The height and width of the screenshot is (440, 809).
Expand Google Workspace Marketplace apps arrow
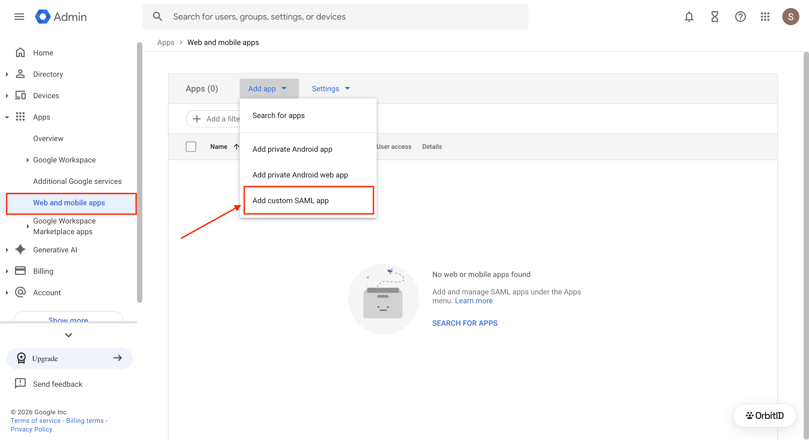[x=28, y=226]
